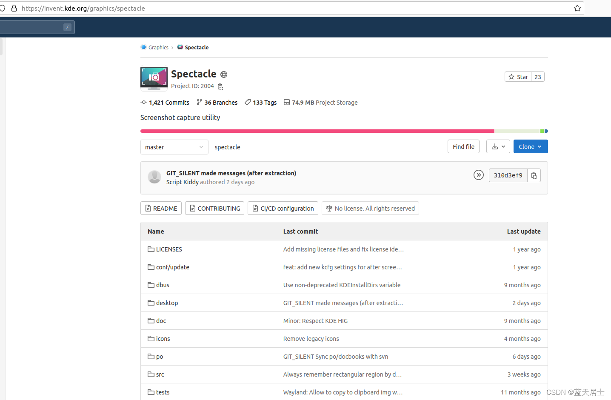Open the Graphics breadcrumb link

158,47
